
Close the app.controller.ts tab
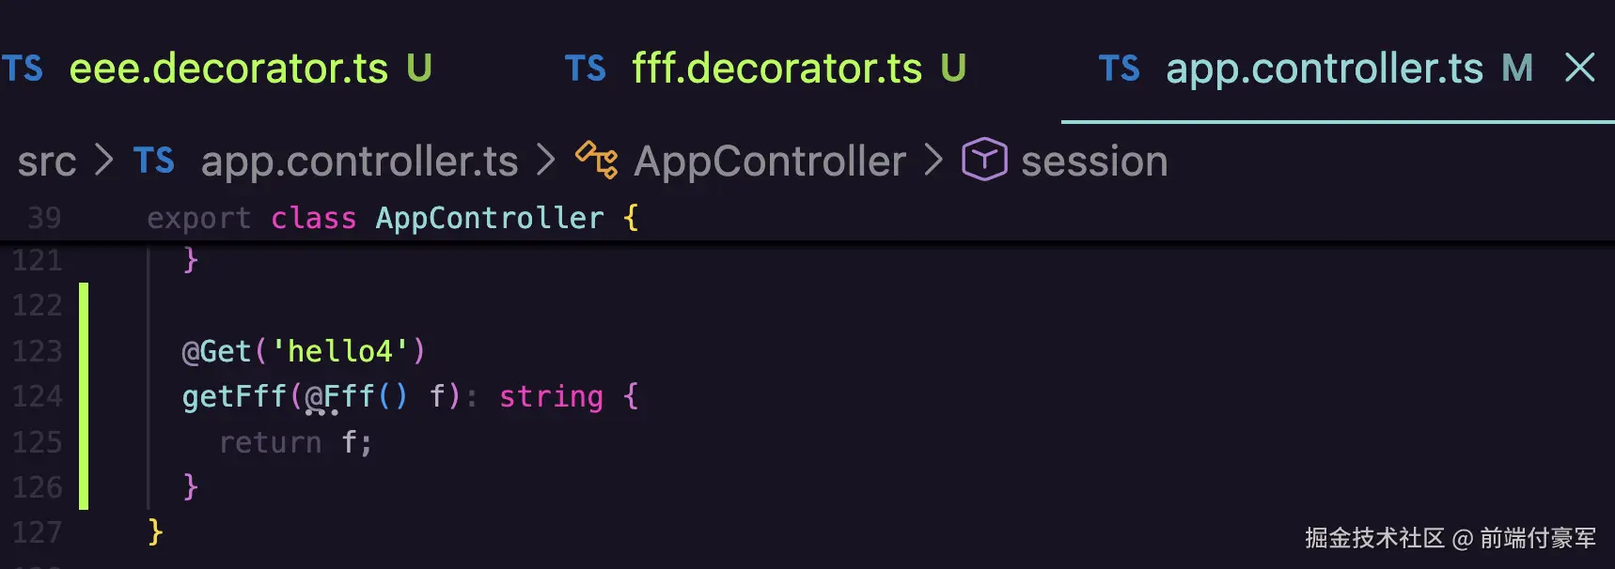1579,68
